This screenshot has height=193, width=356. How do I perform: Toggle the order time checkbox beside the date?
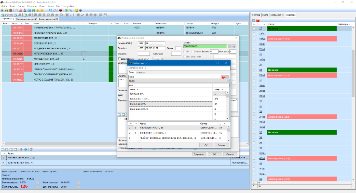pyautogui.click(x=121, y=58)
